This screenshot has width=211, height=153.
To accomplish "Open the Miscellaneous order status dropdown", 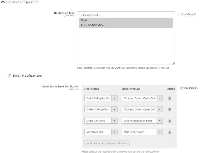I will [x=101, y=132].
